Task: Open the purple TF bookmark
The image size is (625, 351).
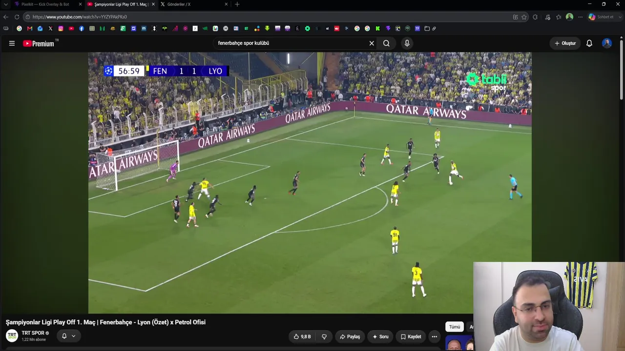Action: coord(417,29)
